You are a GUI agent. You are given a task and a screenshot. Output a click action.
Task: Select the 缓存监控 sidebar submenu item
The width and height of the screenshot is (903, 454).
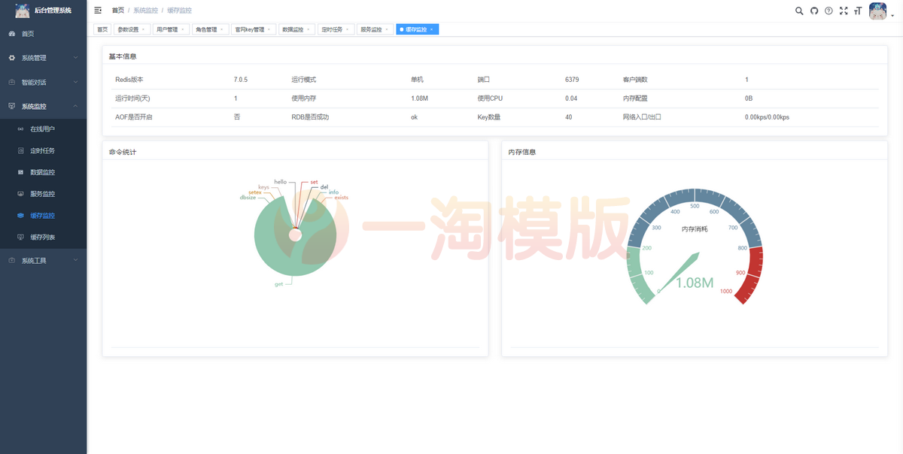coord(43,215)
